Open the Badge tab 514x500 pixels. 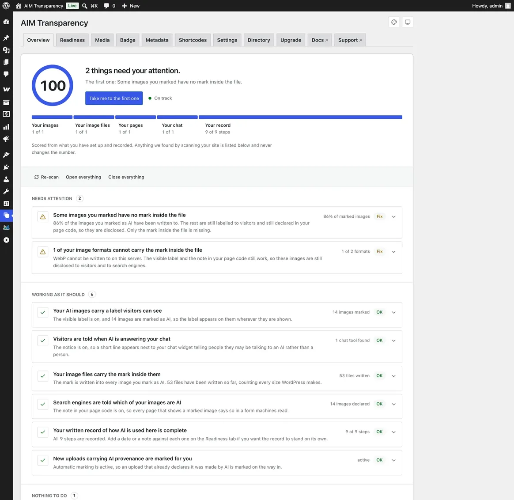point(128,40)
